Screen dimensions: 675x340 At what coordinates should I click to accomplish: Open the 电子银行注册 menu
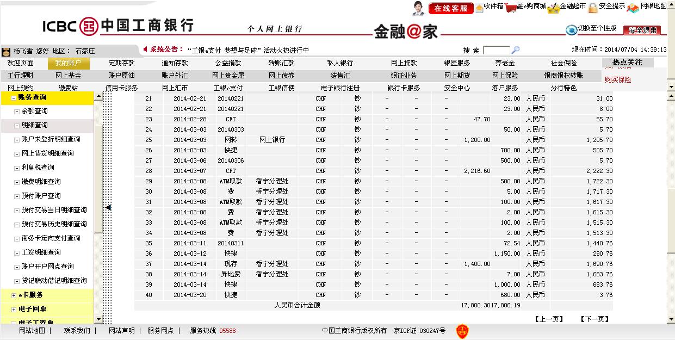[x=340, y=88]
